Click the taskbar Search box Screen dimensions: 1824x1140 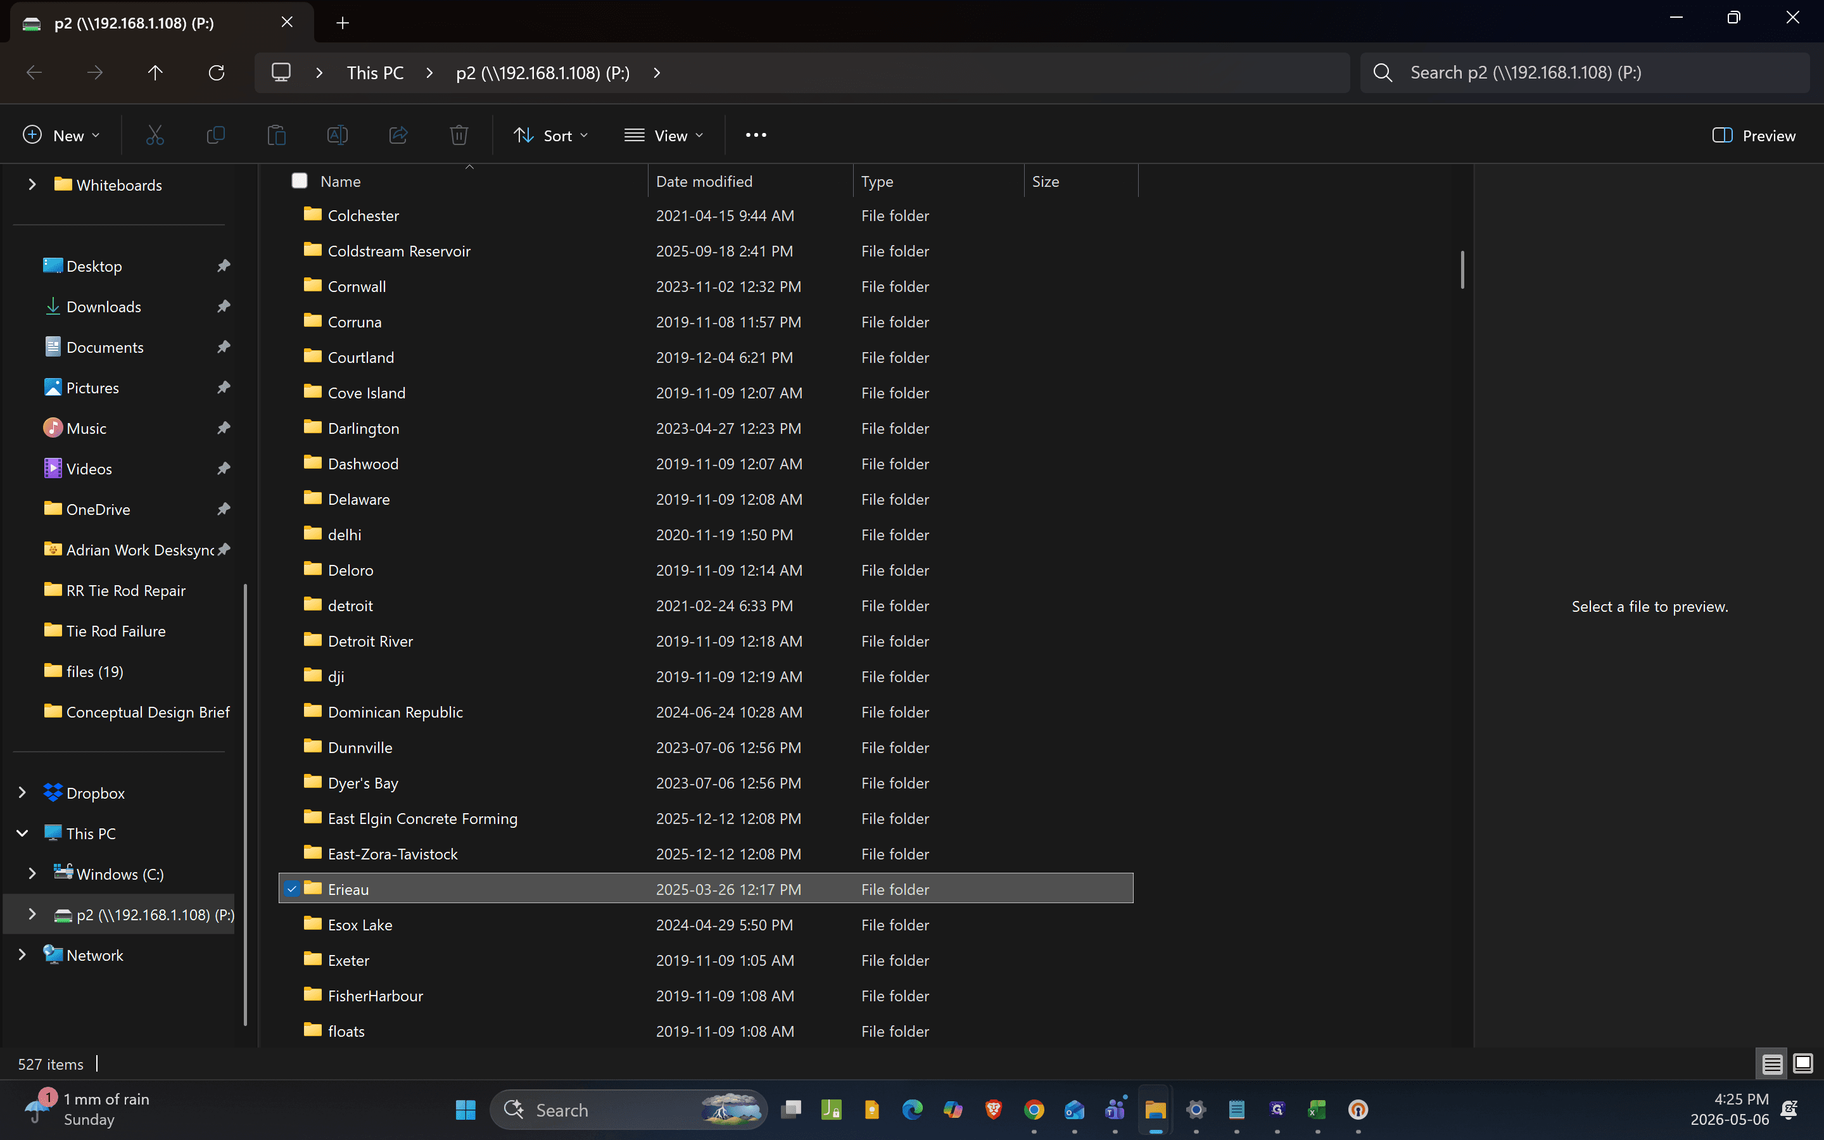pos(629,1110)
